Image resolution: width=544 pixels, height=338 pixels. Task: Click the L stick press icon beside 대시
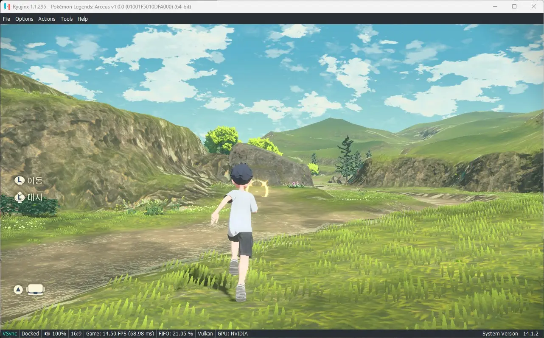19,197
